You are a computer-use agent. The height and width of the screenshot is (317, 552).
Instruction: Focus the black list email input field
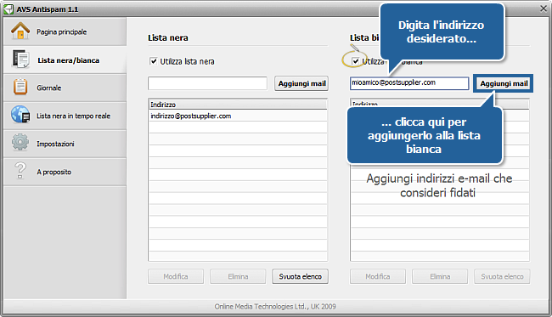click(x=208, y=83)
